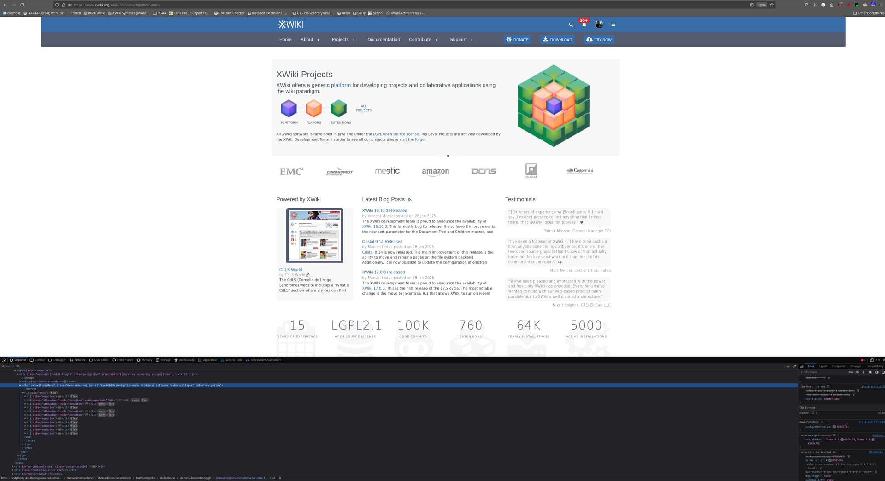
Task: Open the About dropdown menu
Action: click(x=309, y=40)
